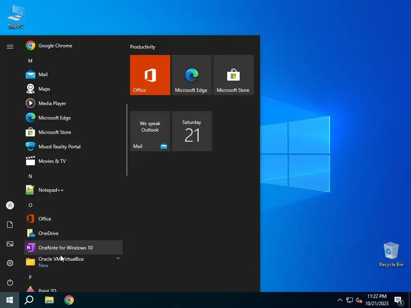Open Office in the app list
411x308 pixels.
[x=73, y=219]
